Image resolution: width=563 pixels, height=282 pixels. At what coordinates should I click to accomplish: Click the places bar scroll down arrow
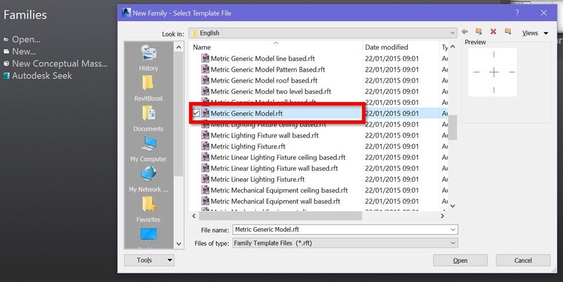[x=179, y=244]
